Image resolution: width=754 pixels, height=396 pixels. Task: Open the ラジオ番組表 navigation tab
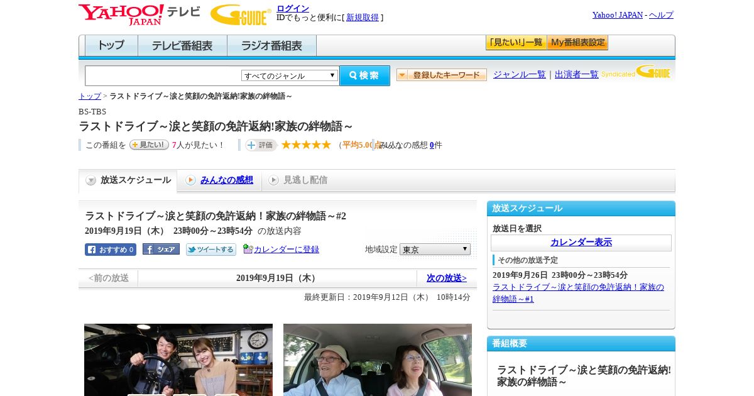coord(271,46)
